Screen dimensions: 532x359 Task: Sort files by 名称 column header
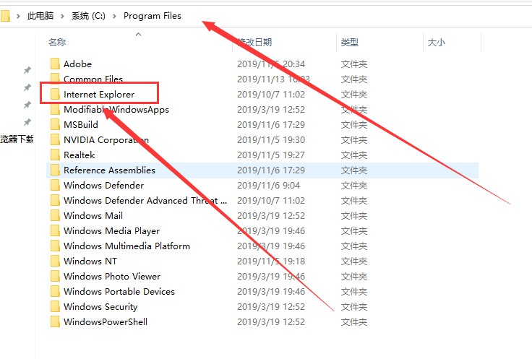(x=57, y=43)
